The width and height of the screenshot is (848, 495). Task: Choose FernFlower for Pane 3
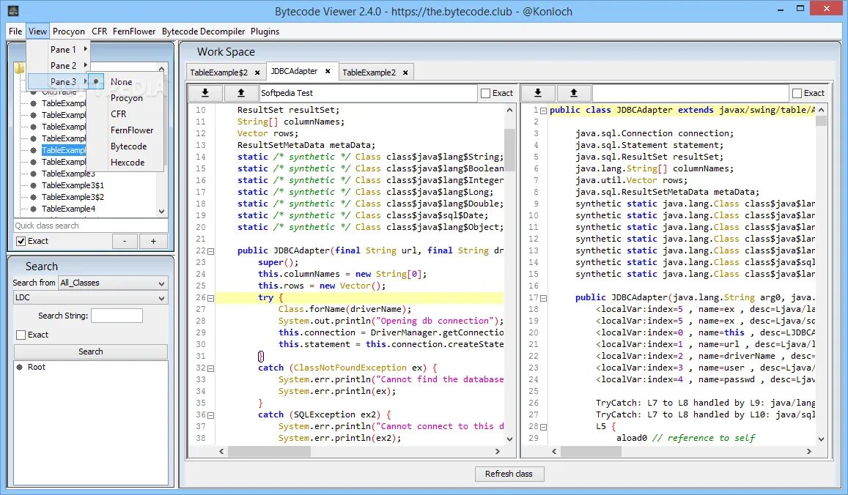coord(132,130)
